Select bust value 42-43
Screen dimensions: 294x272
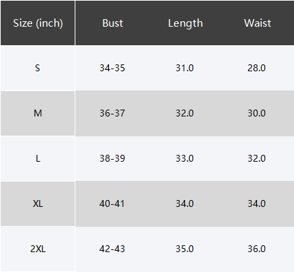tap(112, 249)
